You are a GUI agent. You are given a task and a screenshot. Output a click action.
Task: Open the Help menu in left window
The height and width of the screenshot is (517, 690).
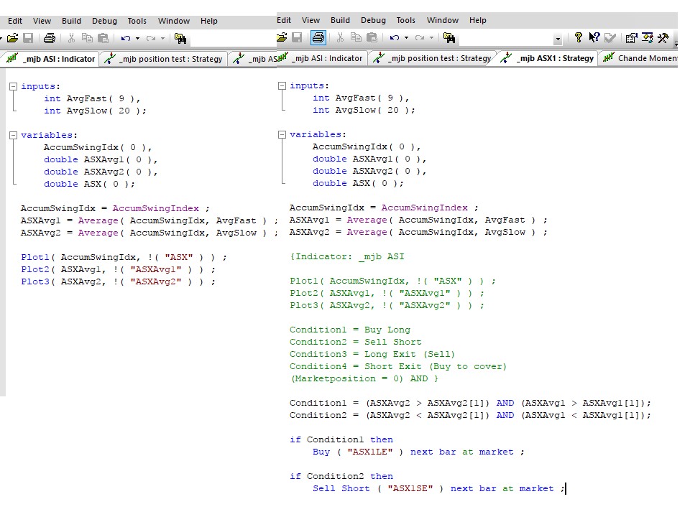coord(209,21)
